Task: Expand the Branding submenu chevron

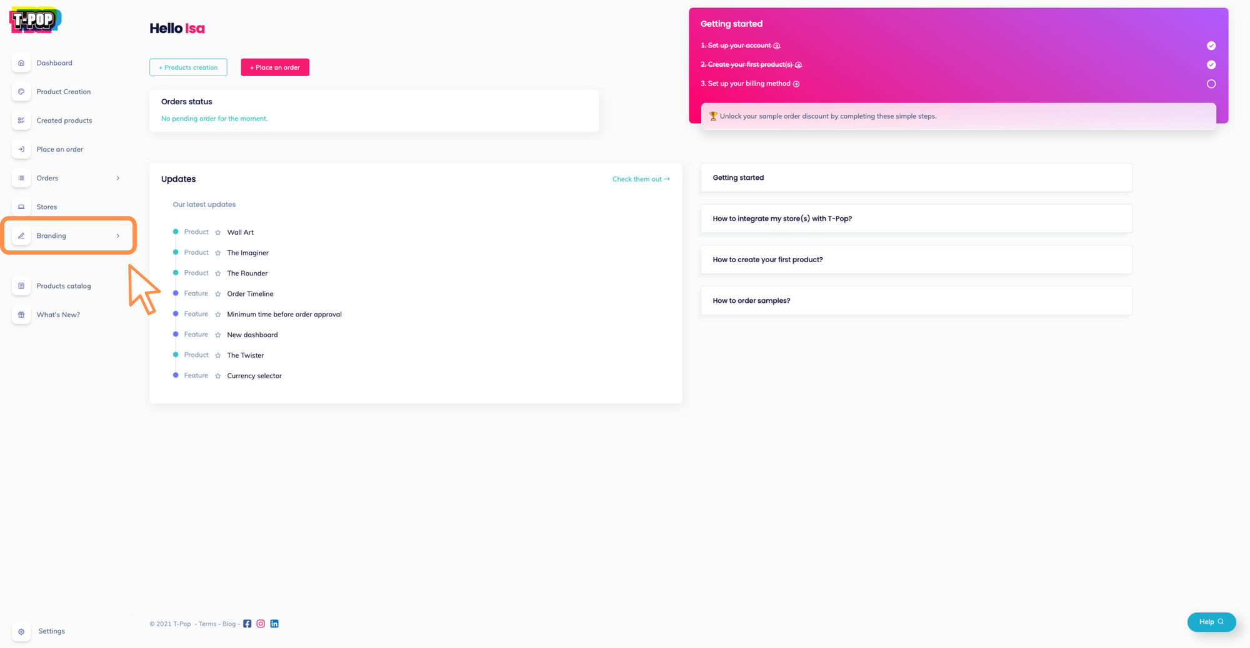Action: [x=118, y=236]
